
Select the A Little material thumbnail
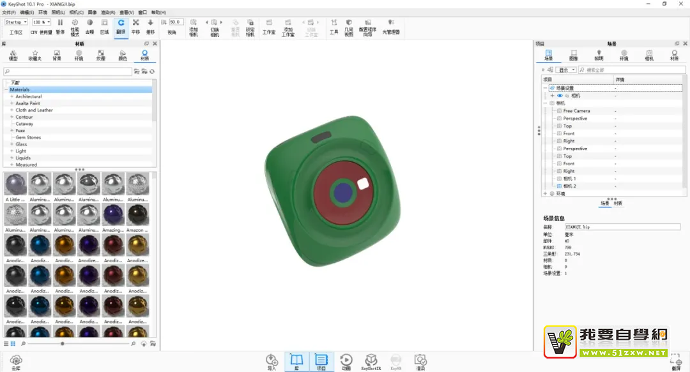[15, 184]
